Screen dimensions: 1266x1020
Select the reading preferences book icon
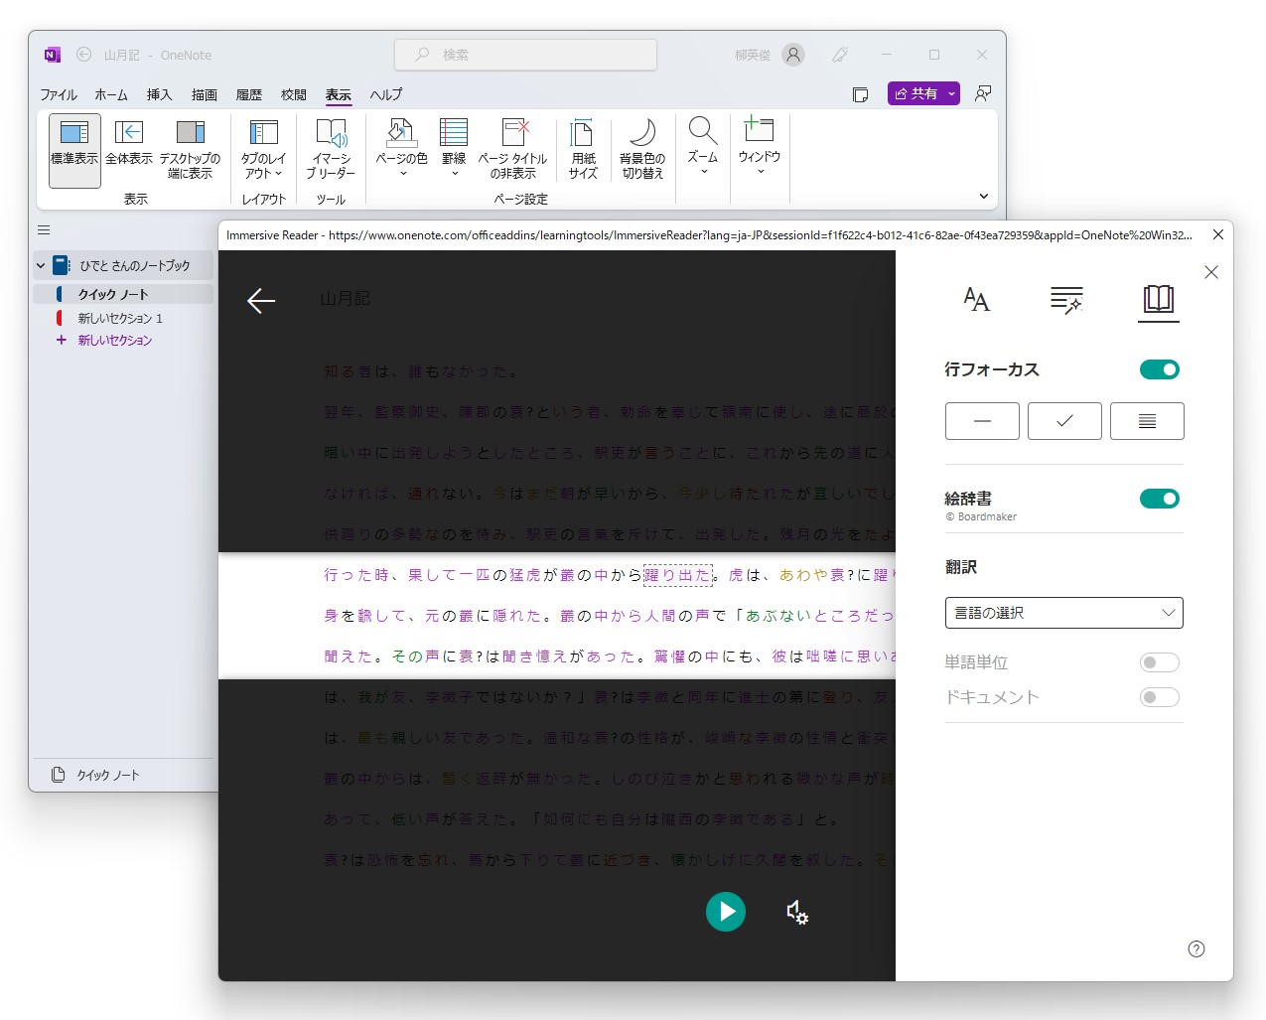point(1158,300)
